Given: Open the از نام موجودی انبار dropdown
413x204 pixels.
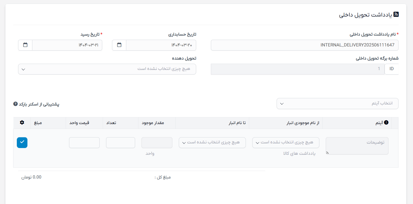Looking at the screenshot, I should pyautogui.click(x=286, y=143).
